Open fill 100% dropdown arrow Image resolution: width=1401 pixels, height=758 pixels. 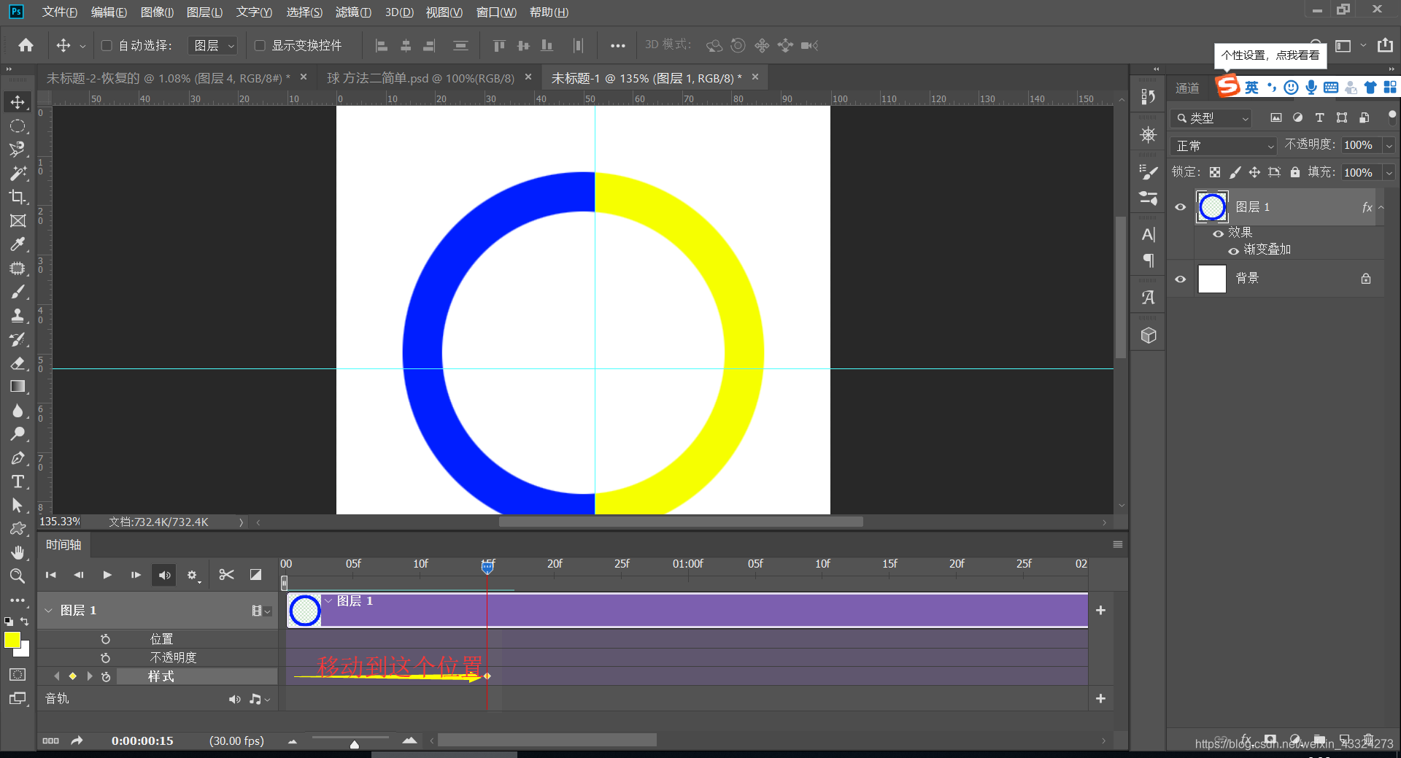tap(1389, 173)
